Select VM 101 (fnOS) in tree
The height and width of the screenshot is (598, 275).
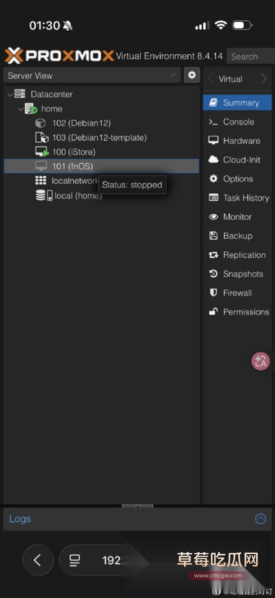point(73,166)
